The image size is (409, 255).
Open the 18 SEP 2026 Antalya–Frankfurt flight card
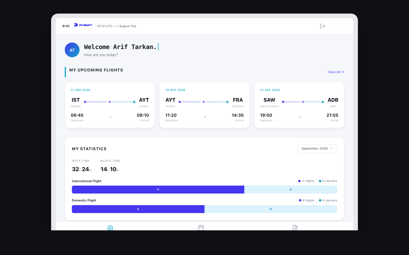click(x=204, y=105)
